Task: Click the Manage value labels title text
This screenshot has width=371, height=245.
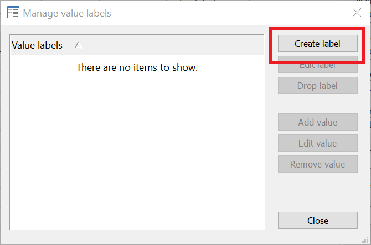Action: [x=67, y=13]
